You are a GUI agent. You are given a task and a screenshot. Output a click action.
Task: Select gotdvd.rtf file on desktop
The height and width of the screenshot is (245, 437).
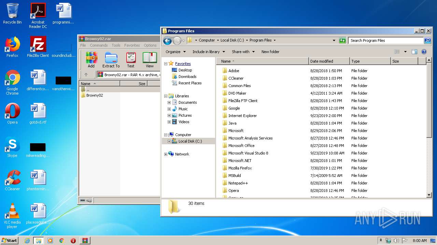(38, 114)
